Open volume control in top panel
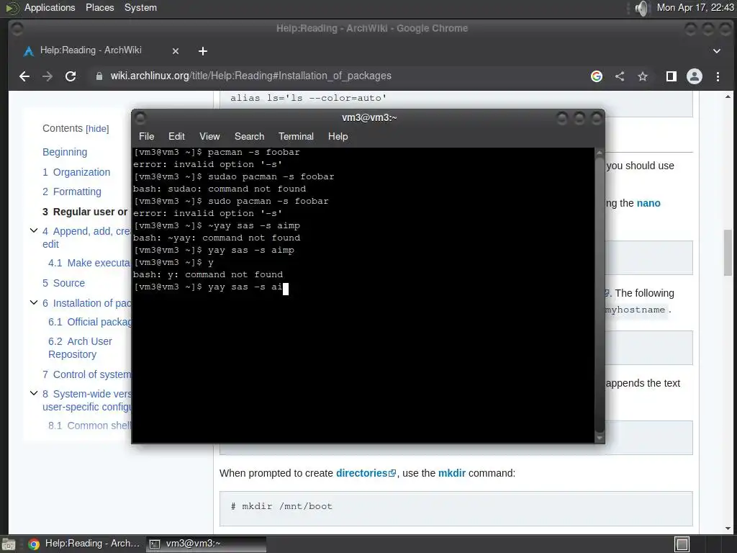This screenshot has width=737, height=553. click(641, 8)
